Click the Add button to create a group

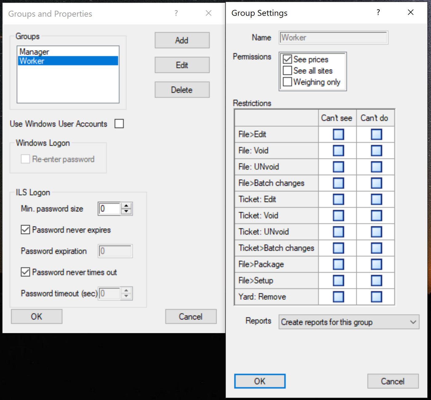[x=182, y=40]
